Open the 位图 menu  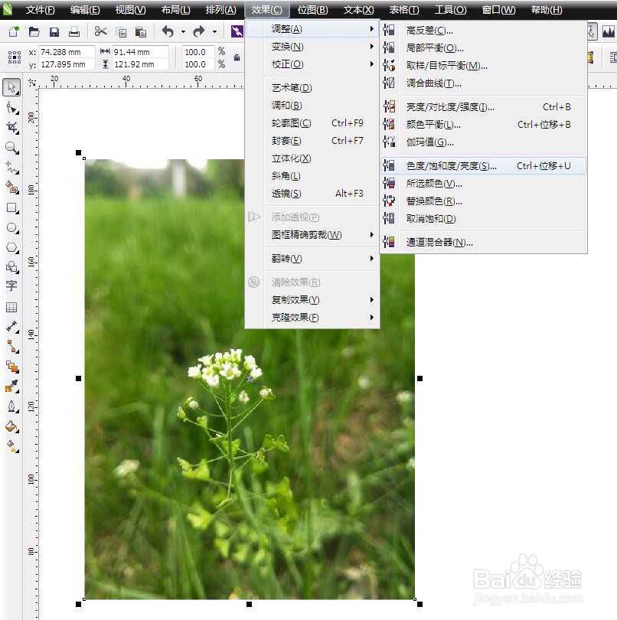point(312,10)
